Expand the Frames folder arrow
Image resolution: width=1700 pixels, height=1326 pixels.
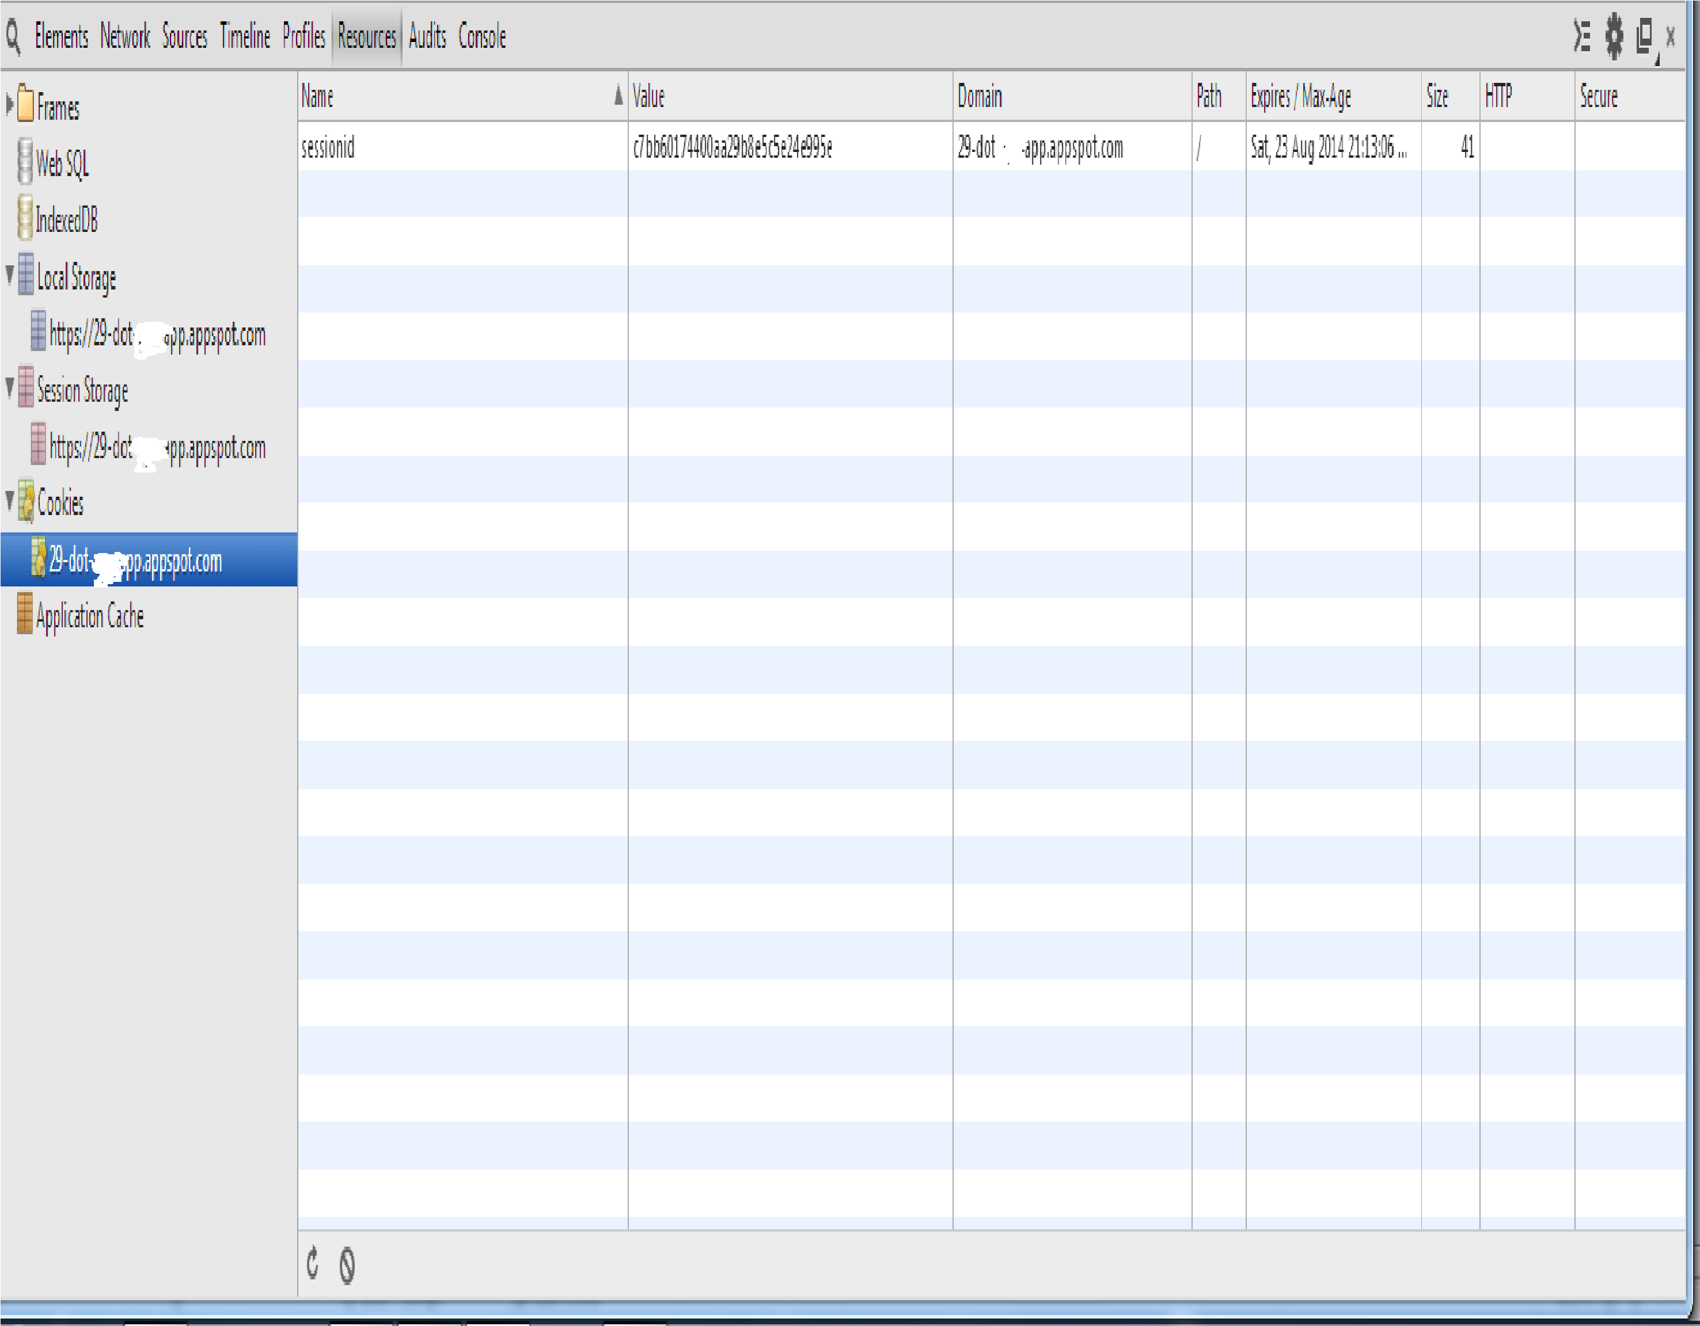point(9,105)
